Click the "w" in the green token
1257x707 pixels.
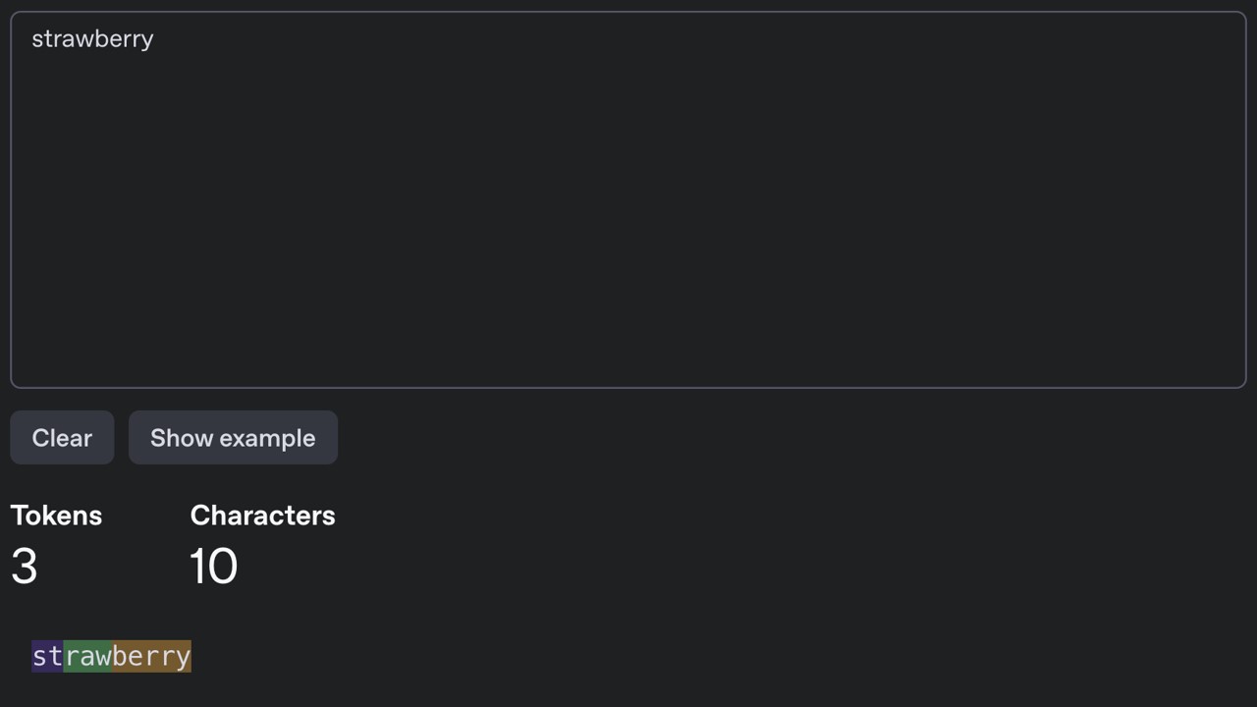click(x=103, y=656)
